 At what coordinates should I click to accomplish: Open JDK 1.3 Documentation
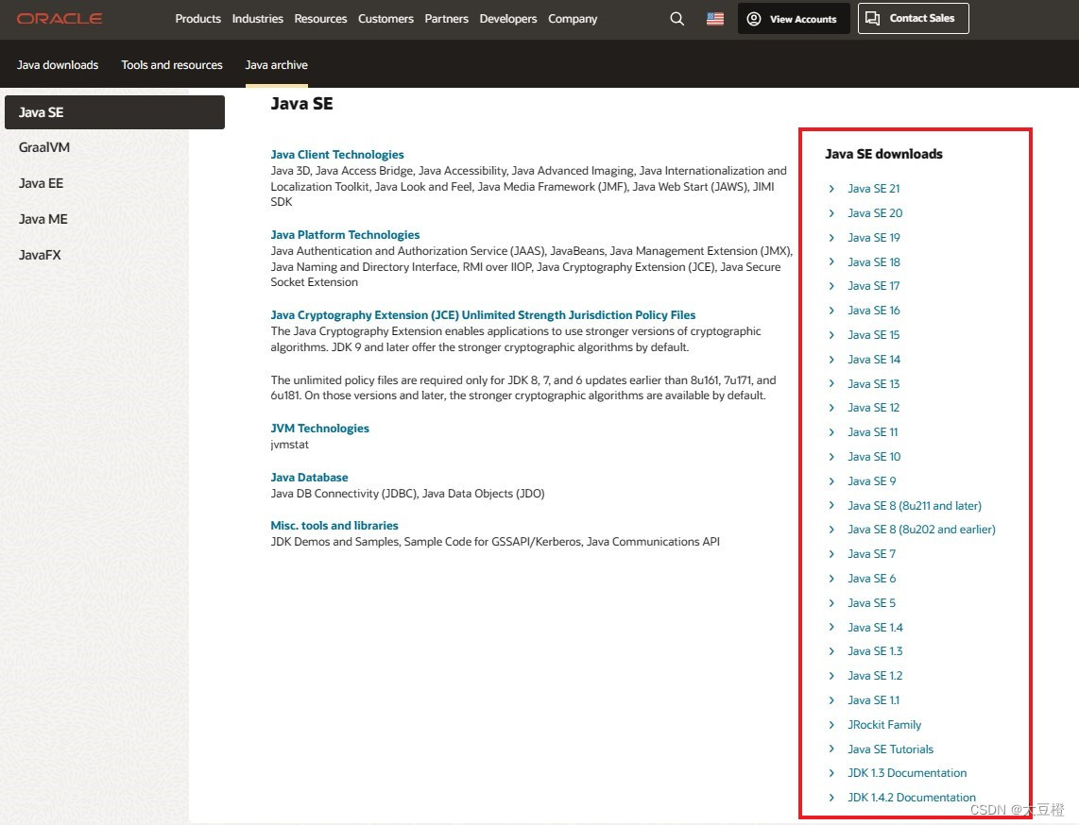point(907,772)
